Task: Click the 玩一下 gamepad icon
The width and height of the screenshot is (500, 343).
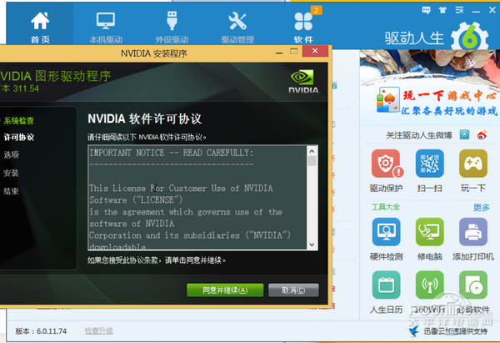Action: pos(472,164)
